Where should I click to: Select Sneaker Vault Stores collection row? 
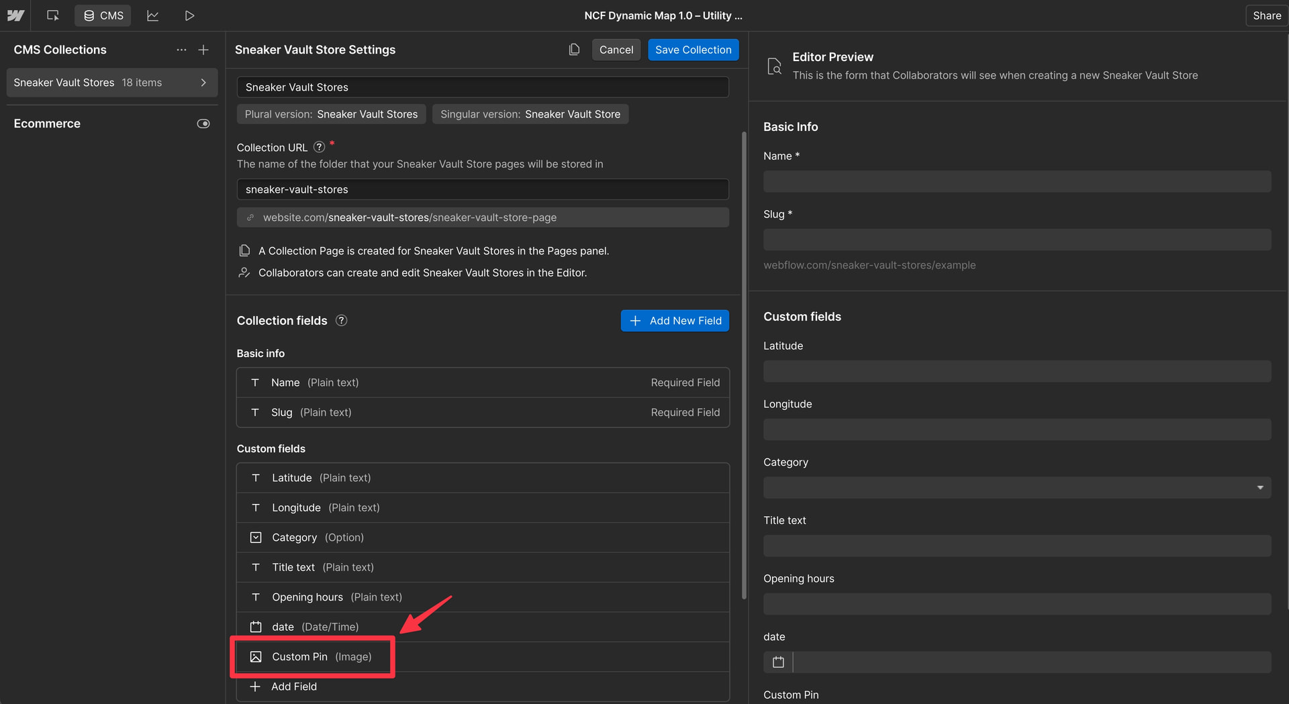[112, 83]
